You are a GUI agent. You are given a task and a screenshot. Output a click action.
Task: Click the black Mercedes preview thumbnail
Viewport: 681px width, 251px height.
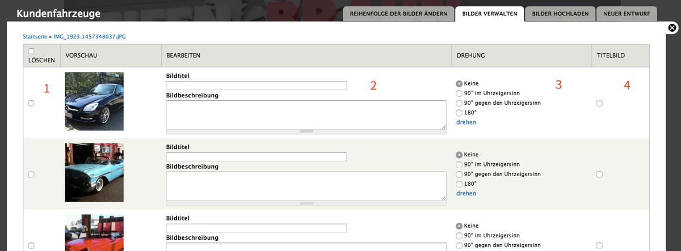click(x=94, y=101)
